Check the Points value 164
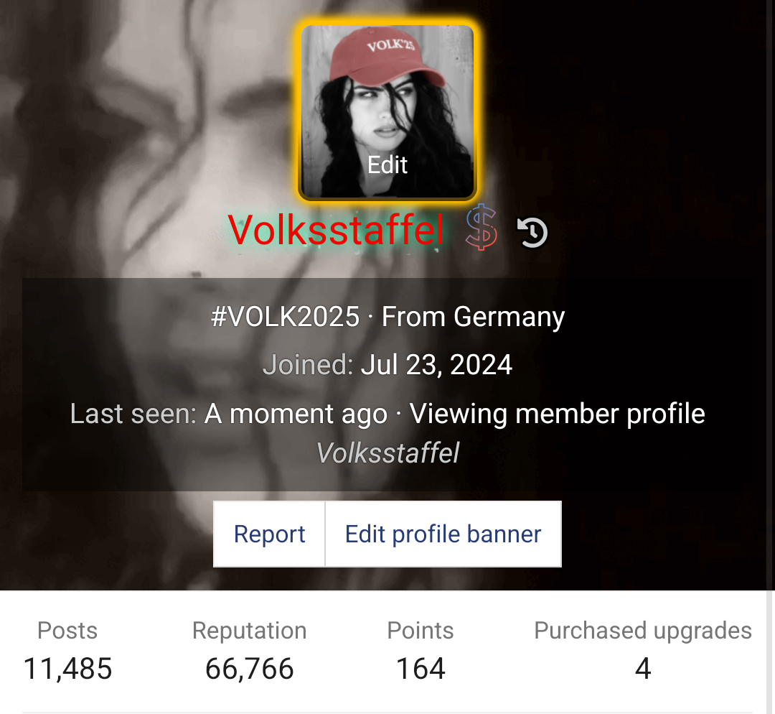 421,668
